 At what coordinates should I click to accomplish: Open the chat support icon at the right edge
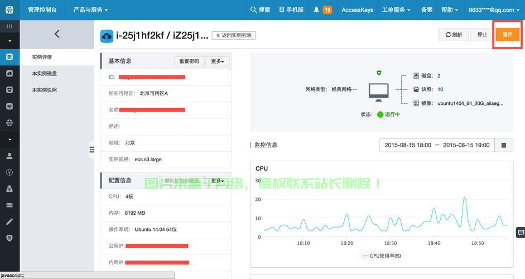(521, 232)
